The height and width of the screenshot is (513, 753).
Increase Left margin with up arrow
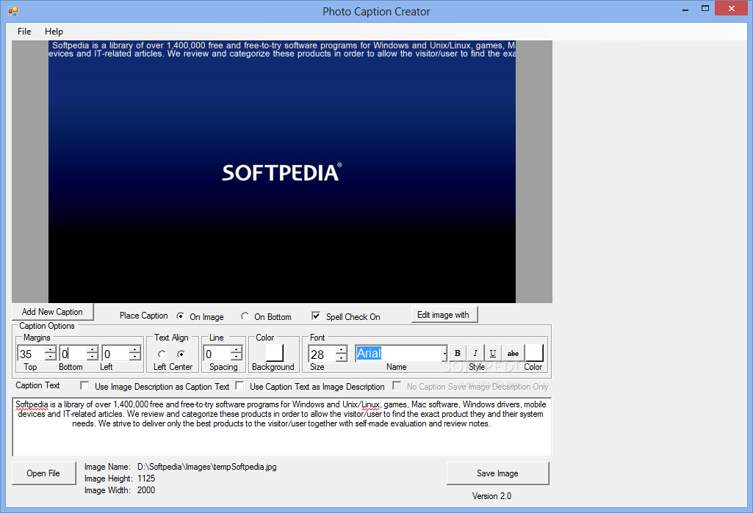[135, 349]
